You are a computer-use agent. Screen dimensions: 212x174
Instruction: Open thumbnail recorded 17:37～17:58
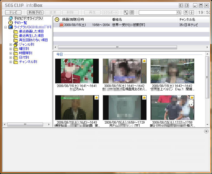pyautogui.click(x=172, y=108)
